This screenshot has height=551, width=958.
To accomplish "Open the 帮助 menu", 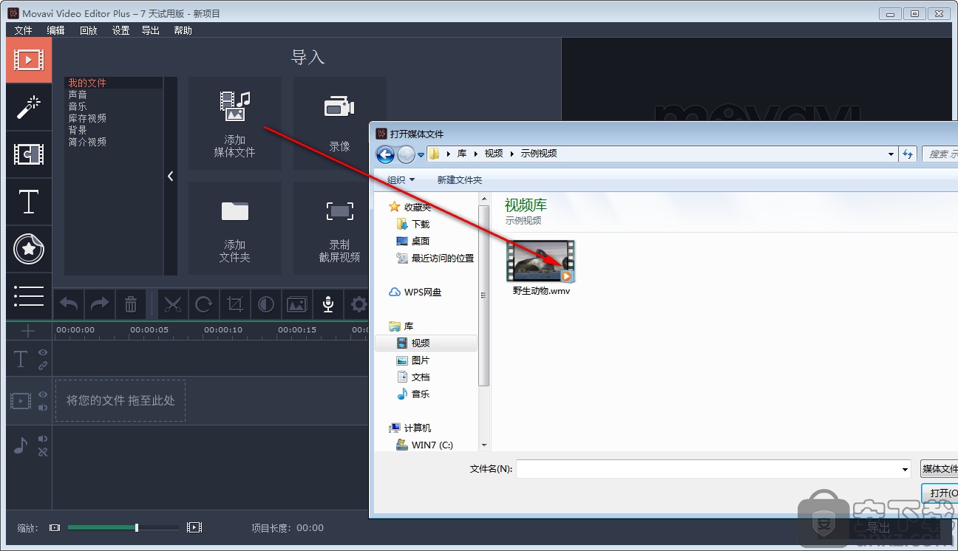I will [183, 30].
